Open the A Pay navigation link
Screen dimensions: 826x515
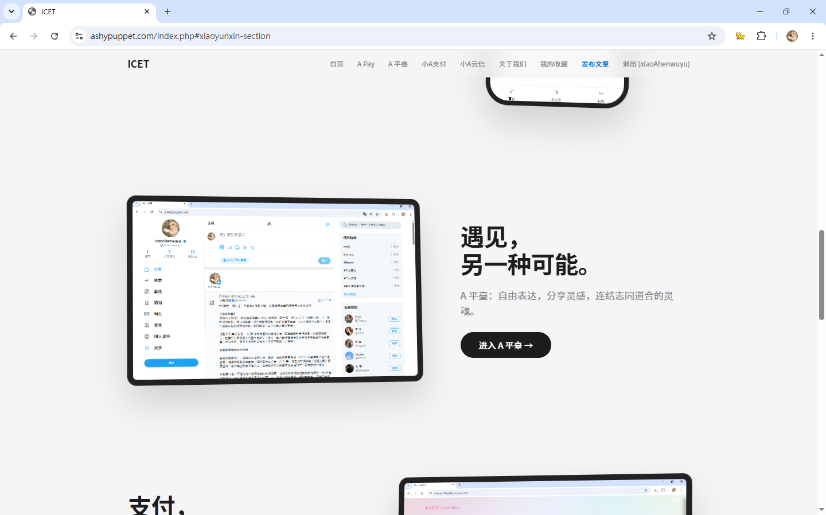click(x=366, y=64)
